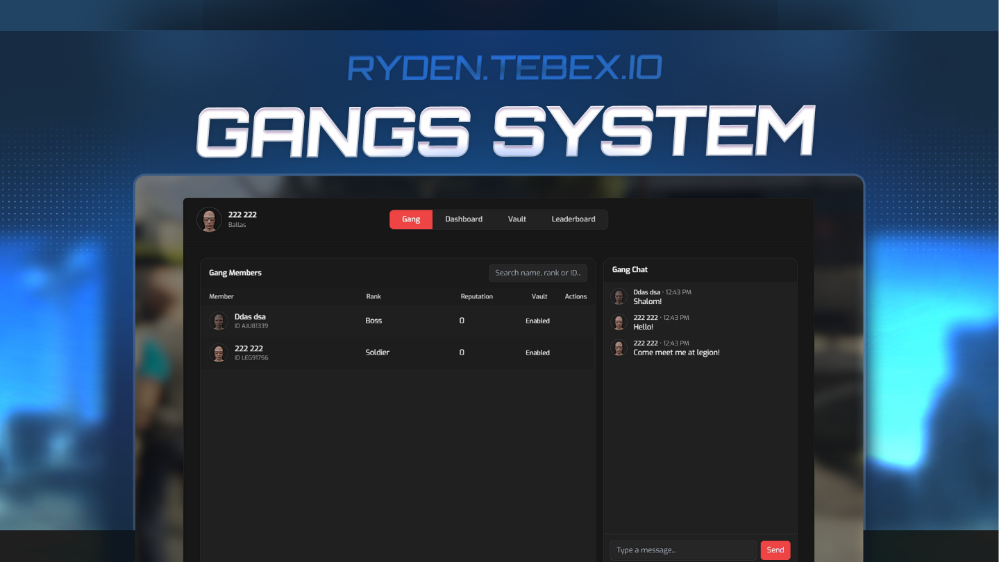This screenshot has height=562, width=999.
Task: Click the 'Boss' rank cell
Action: [x=373, y=321]
